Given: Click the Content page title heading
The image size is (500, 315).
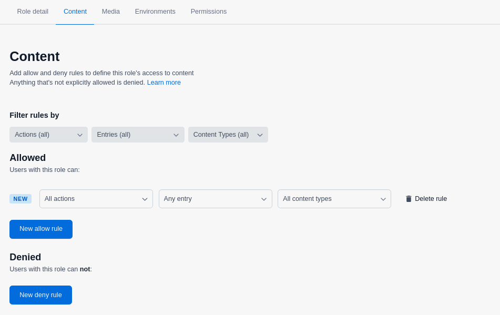Looking at the screenshot, I should click(35, 56).
